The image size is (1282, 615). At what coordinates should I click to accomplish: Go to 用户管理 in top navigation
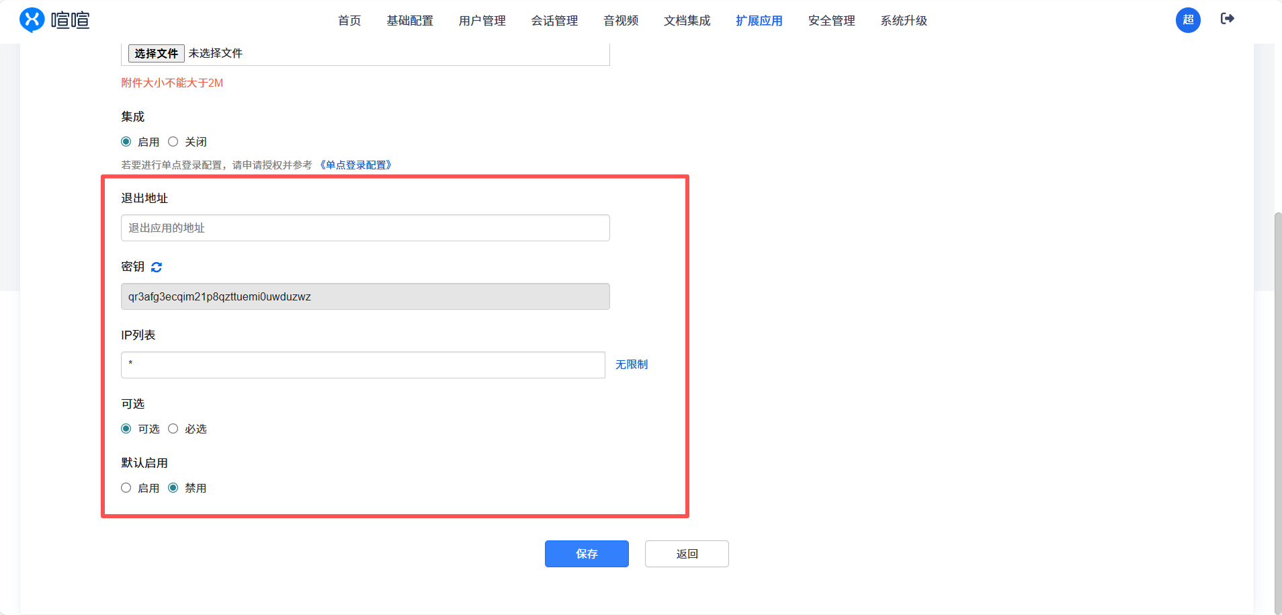pos(482,21)
